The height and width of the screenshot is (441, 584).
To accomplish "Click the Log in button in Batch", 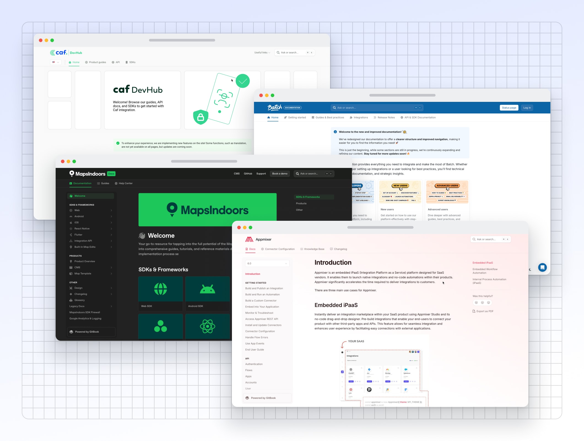I will coord(527,108).
